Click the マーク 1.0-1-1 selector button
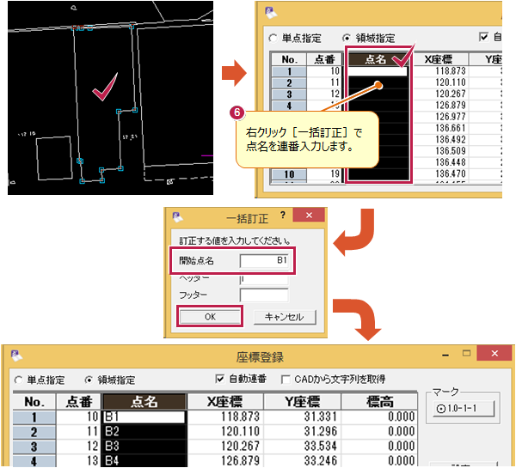Screen dimensions: 516x468 pos(463,408)
